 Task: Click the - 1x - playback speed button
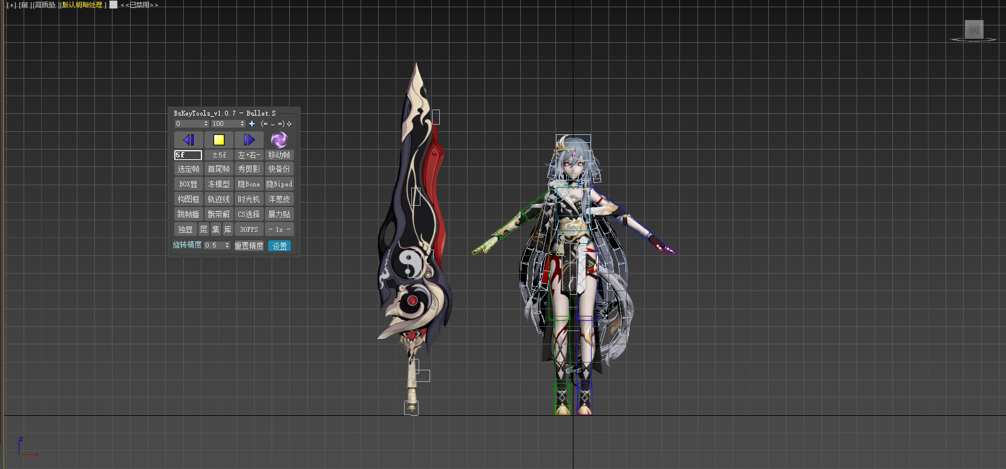279,229
